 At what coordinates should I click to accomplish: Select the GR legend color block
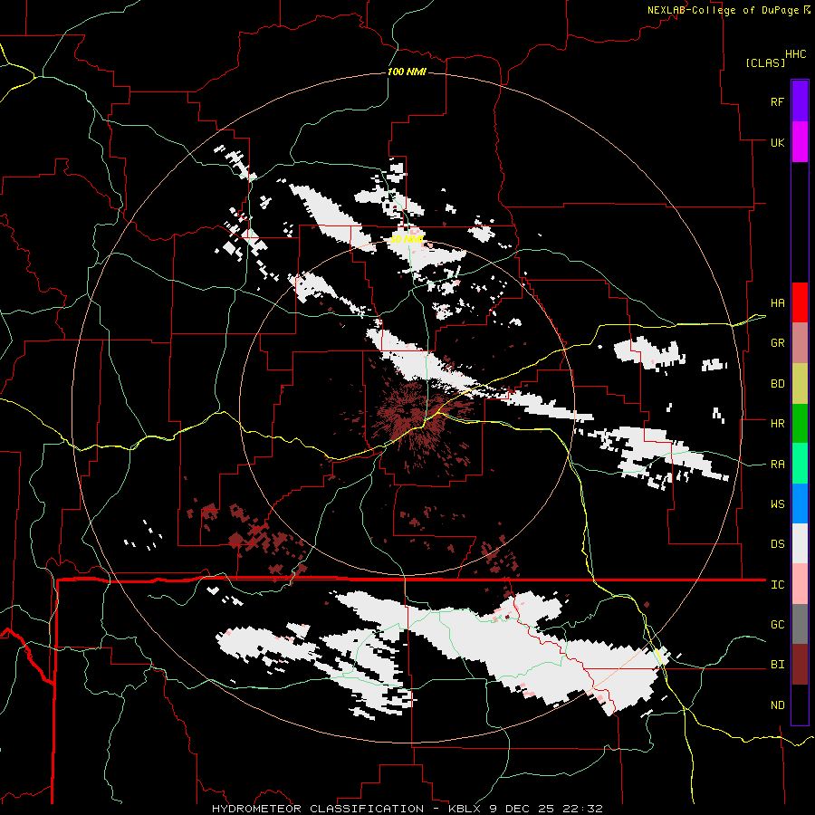point(800,343)
